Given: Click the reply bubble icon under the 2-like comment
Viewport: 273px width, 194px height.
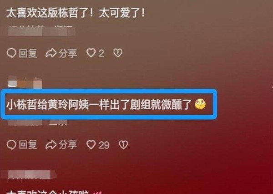Looking at the screenshot, I should point(11,53).
